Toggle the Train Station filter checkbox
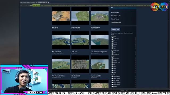This screenshot has width=170, height=95. click(x=112, y=76)
